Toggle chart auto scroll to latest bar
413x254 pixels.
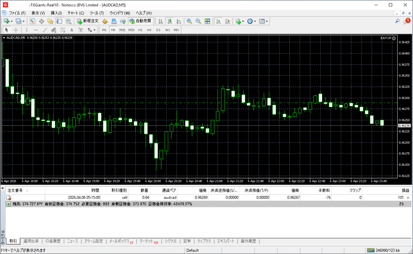[219, 21]
